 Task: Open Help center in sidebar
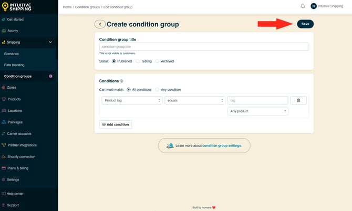pos(15,194)
